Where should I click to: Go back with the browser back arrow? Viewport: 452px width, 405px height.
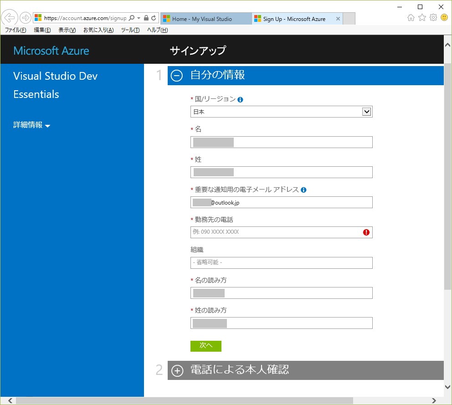coord(10,18)
